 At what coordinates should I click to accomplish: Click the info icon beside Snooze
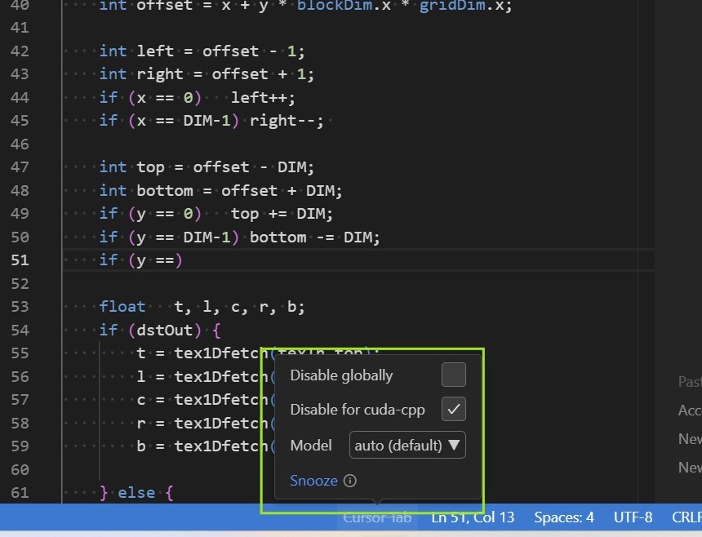coord(350,481)
